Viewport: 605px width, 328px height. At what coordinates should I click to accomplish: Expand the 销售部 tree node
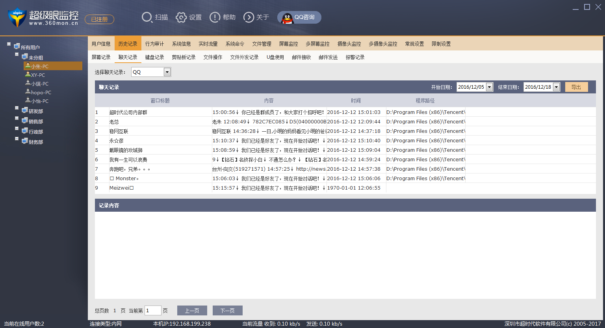point(17,118)
